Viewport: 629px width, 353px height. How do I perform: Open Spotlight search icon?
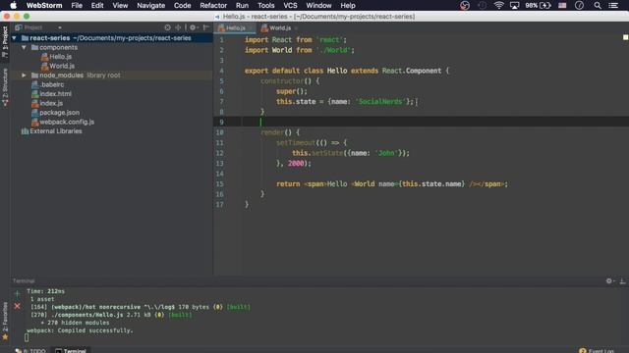click(598, 5)
